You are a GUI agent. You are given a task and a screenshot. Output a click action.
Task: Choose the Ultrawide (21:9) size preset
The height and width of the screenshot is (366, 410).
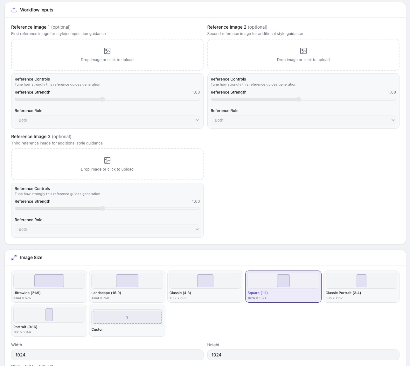49,286
